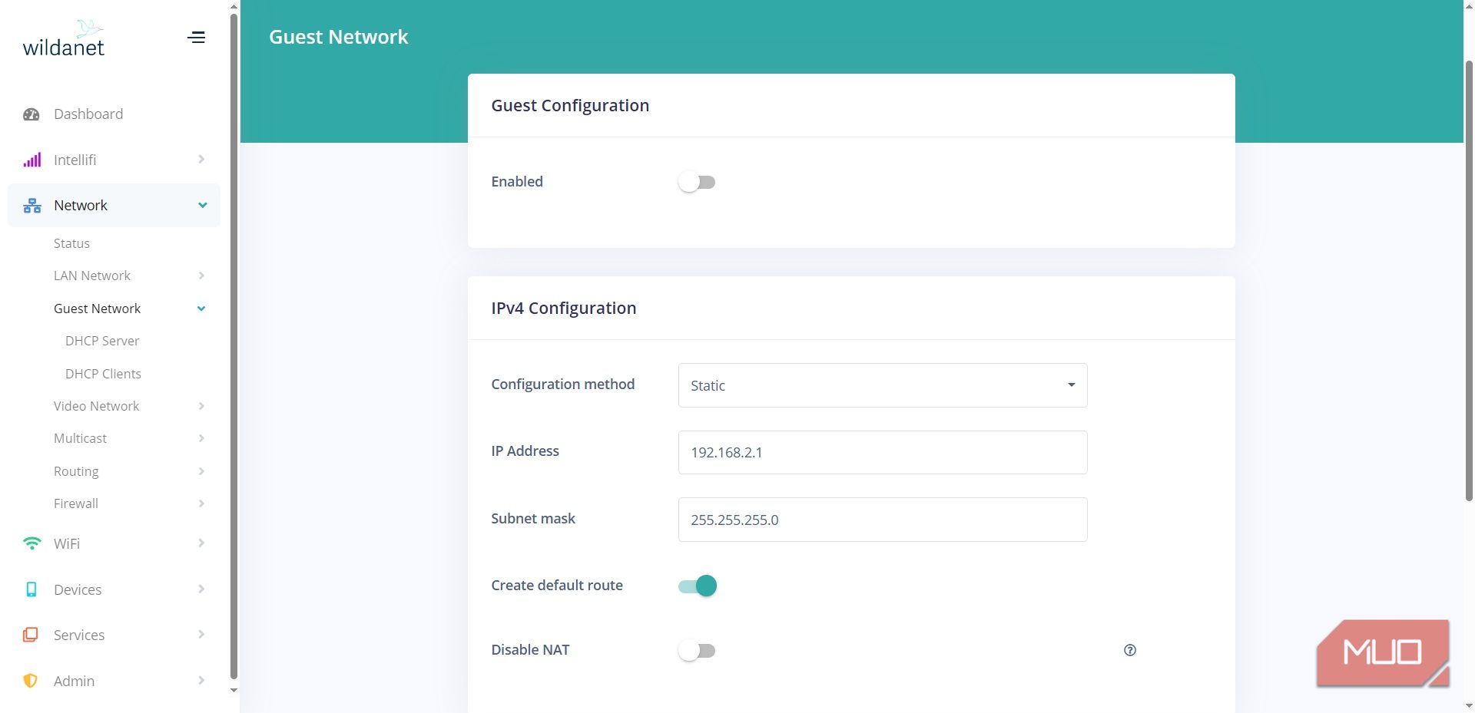
Task: Click the Intellifi signal bars icon
Action: click(31, 160)
